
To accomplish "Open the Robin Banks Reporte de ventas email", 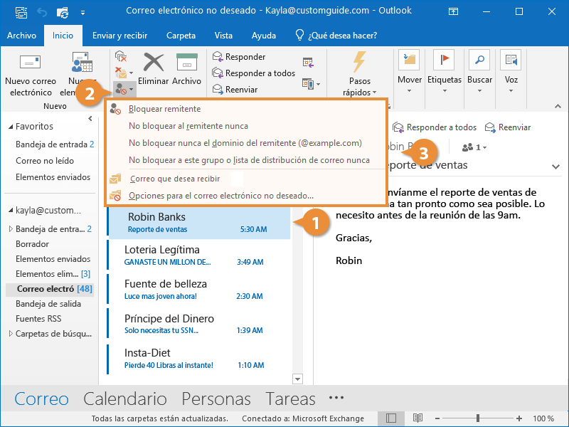I will coord(199,223).
